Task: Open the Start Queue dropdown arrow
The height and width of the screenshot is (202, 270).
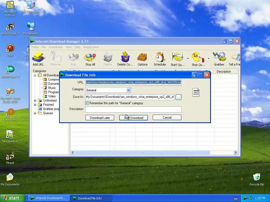Action: pyautogui.click(x=188, y=59)
